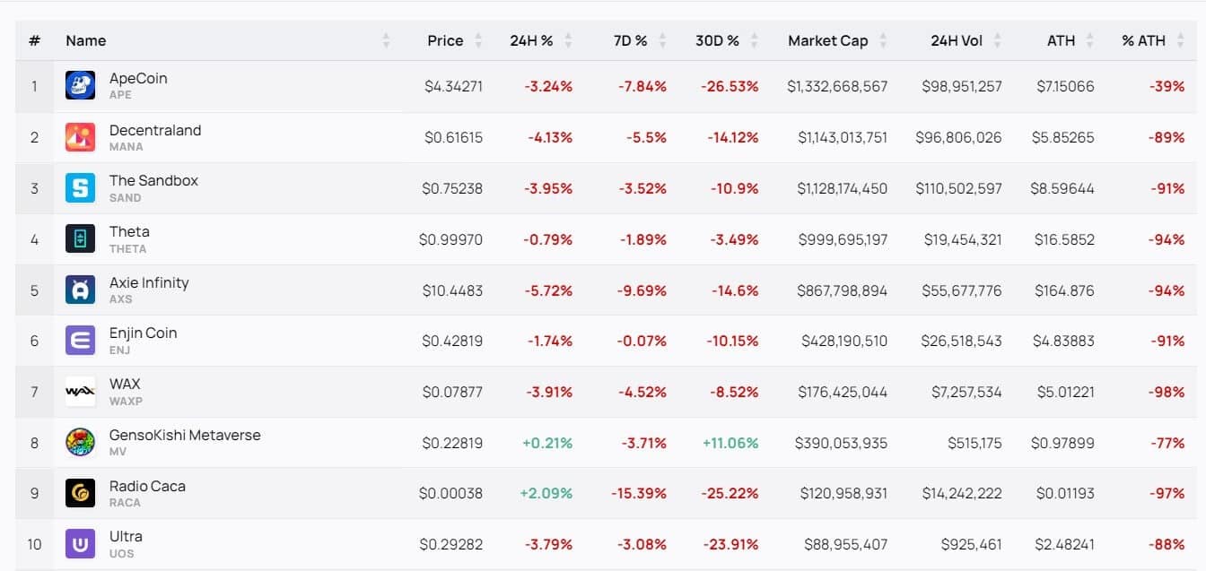Click the Axie Infinity logo icon

[80, 290]
